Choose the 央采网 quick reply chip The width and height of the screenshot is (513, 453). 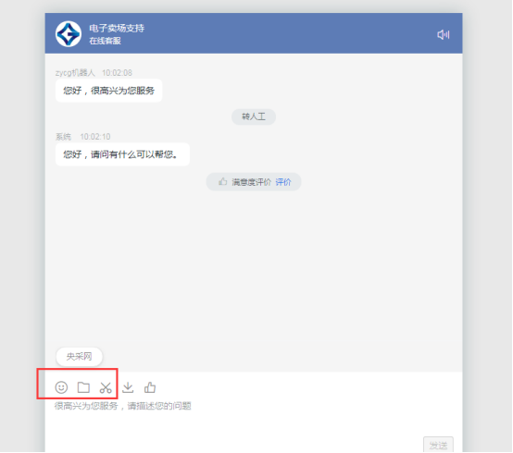click(x=80, y=356)
